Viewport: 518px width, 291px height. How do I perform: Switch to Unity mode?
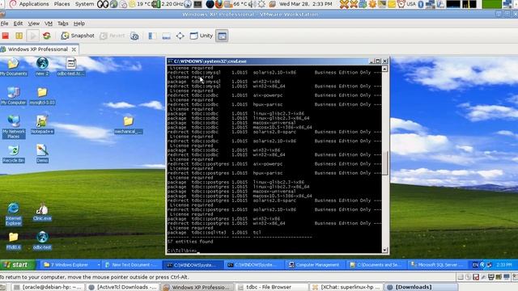tap(202, 36)
